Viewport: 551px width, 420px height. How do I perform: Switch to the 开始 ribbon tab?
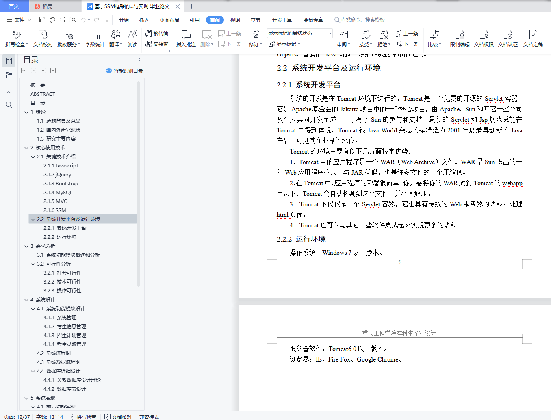[x=124, y=20]
